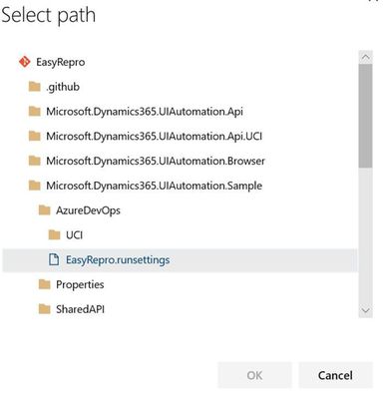Select the .github folder icon
This screenshot has width=383, height=399.
[x=35, y=87]
